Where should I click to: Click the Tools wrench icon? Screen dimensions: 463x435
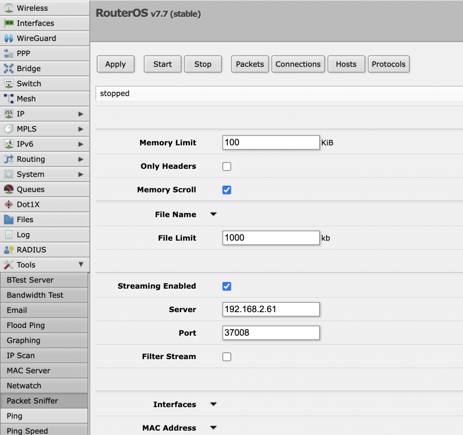(x=9, y=265)
